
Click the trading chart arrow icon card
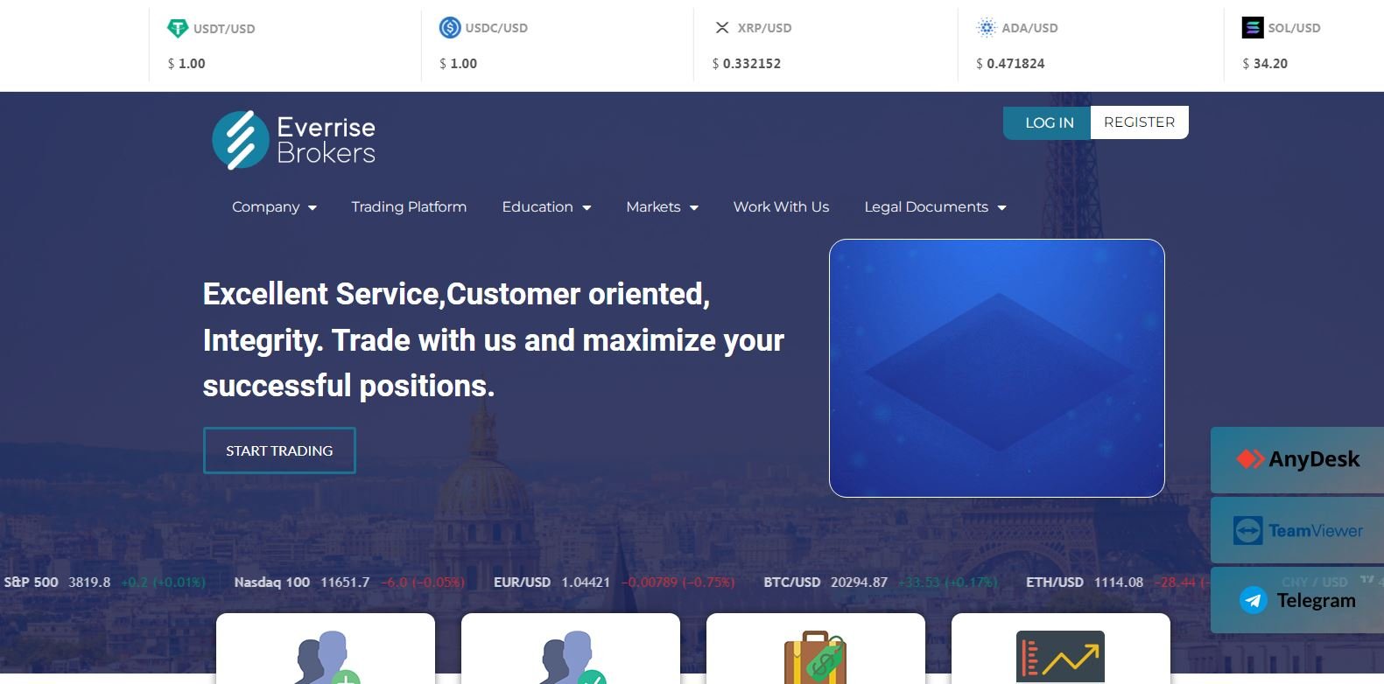(x=1061, y=649)
